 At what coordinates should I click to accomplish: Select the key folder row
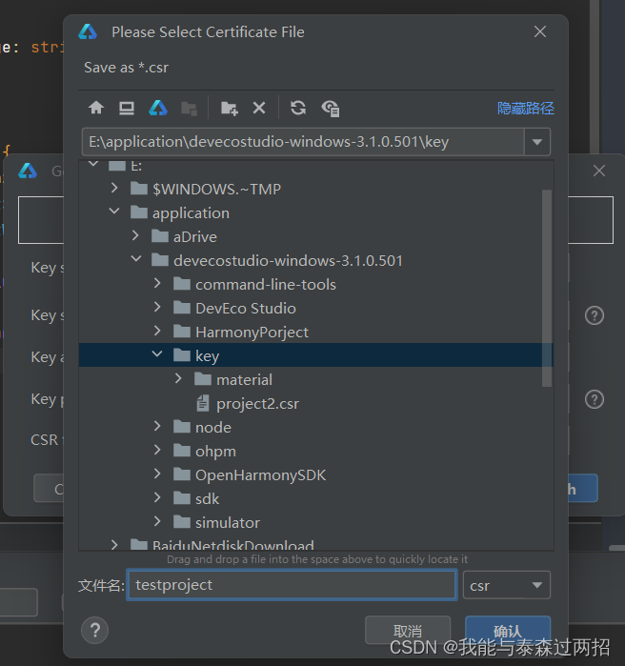[315, 355]
